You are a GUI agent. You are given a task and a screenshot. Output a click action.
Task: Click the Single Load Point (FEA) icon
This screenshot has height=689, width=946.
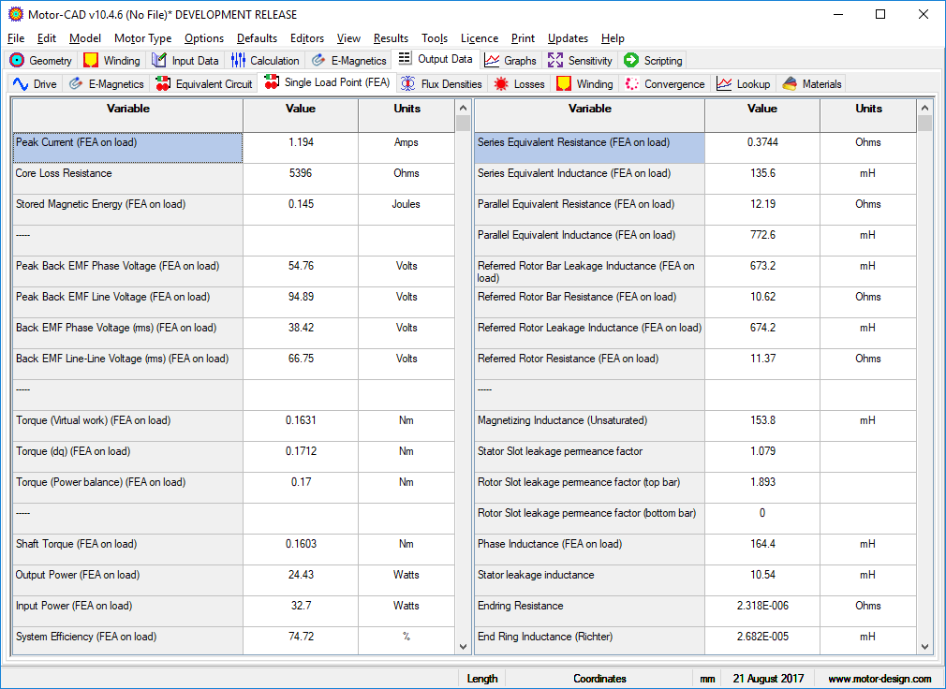tap(272, 82)
